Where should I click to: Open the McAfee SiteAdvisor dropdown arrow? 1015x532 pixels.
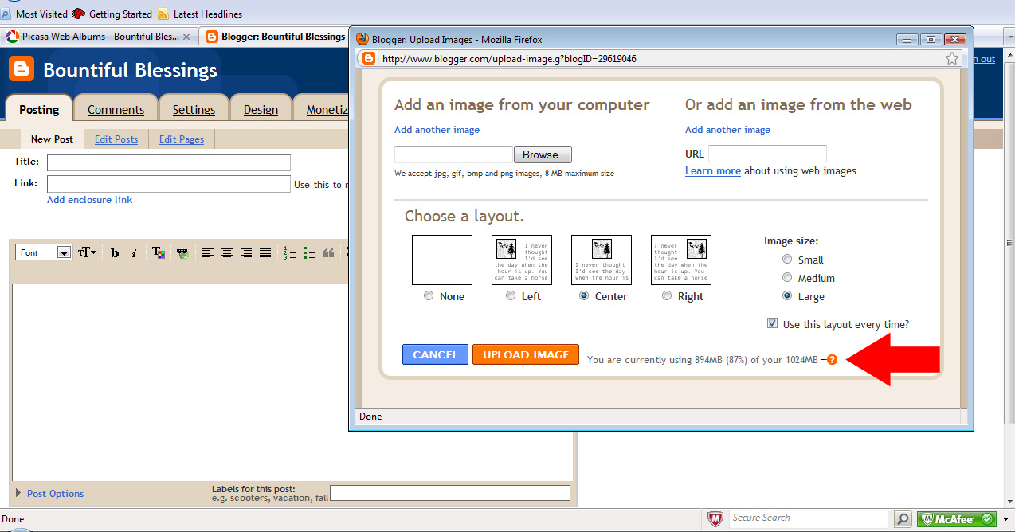tap(1005, 518)
